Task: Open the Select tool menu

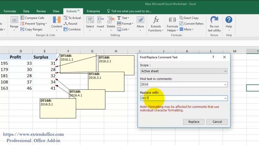Action: 90,24
